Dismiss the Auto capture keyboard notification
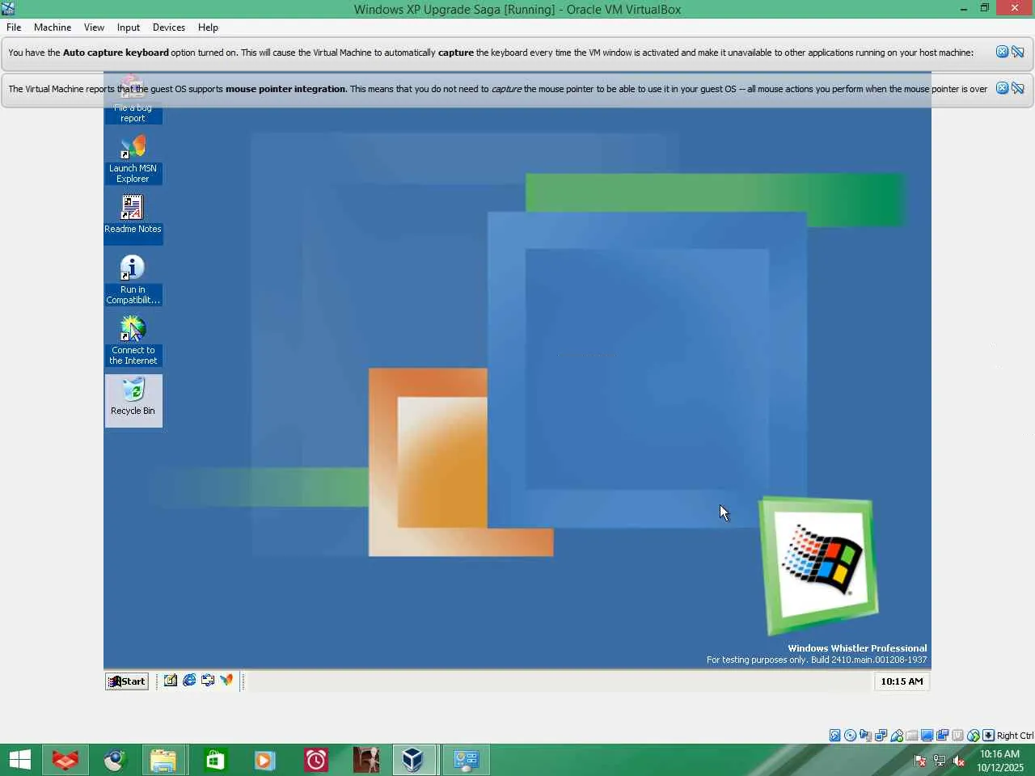 (x=1002, y=52)
